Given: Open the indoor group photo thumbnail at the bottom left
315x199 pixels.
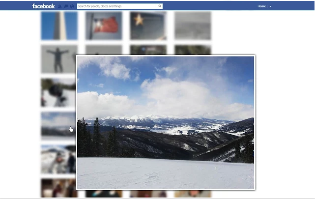Looking at the screenshot, I should 58,188.
